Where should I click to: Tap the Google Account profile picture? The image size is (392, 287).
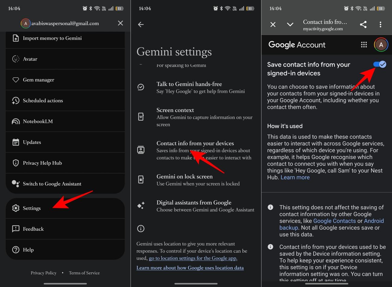[x=381, y=45]
